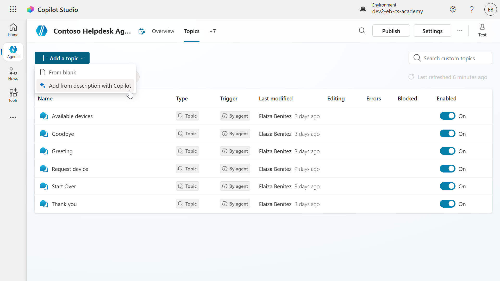Turn off the Greeting topic toggle

tap(447, 151)
